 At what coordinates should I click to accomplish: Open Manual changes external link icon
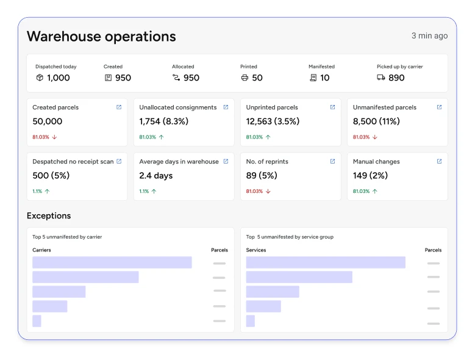pyautogui.click(x=439, y=162)
